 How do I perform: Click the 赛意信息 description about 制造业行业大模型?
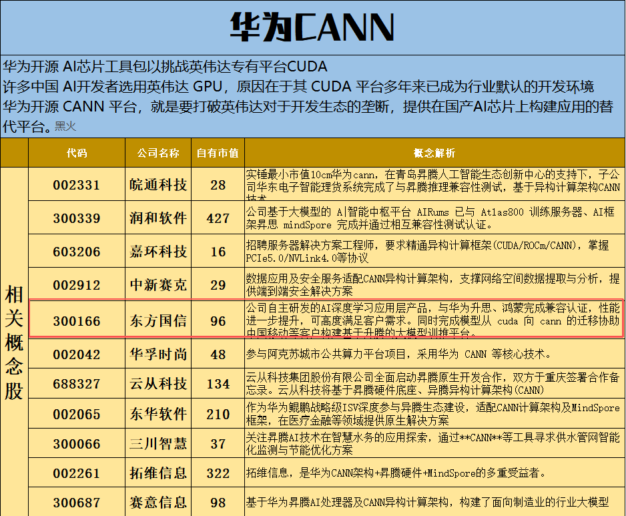click(434, 502)
